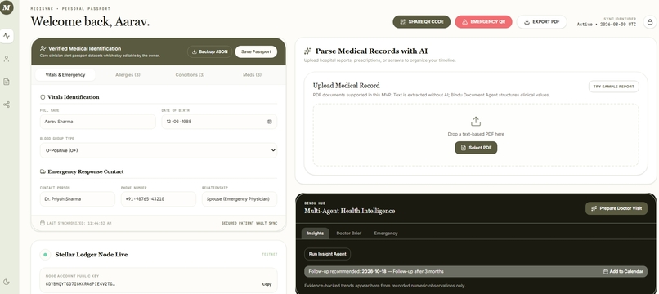
Task: Click Relationship input field
Action: [240, 199]
